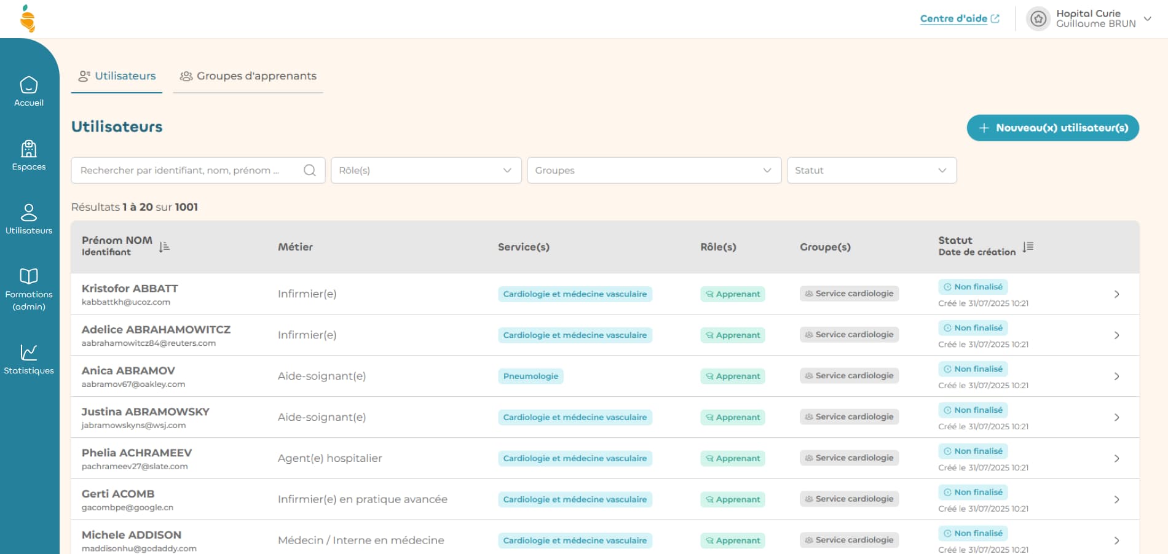The height and width of the screenshot is (554, 1168).
Task: Open Kristofor ABBATT row details chevron
Action: tap(1116, 294)
